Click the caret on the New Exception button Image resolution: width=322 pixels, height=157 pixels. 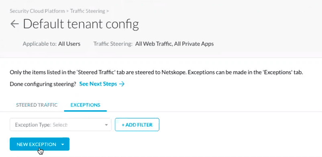tap(63, 145)
